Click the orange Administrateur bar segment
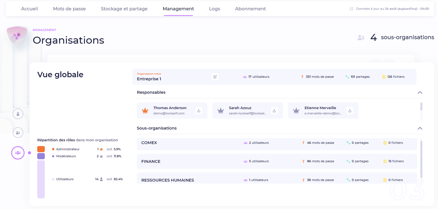 tap(41, 149)
